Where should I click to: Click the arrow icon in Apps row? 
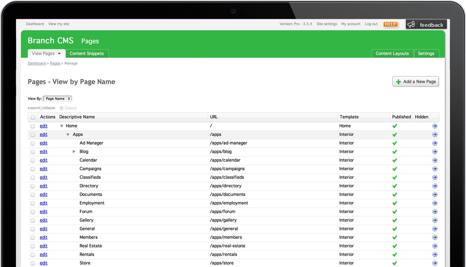435,135
